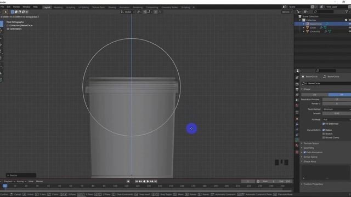Select Circle.001 in the outliner
Viewport: 351px width, 197px height.
(x=315, y=32)
